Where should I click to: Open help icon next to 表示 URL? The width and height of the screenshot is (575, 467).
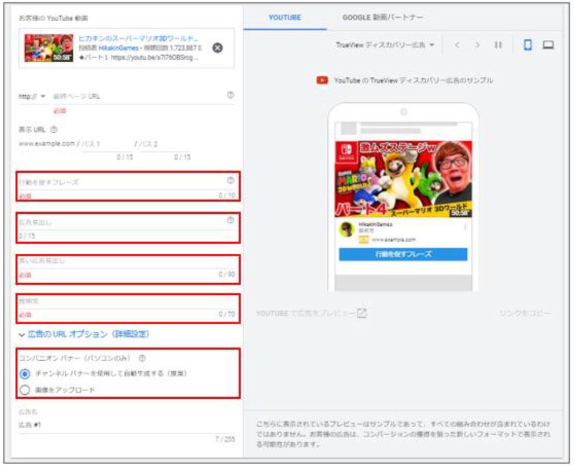coord(54,129)
